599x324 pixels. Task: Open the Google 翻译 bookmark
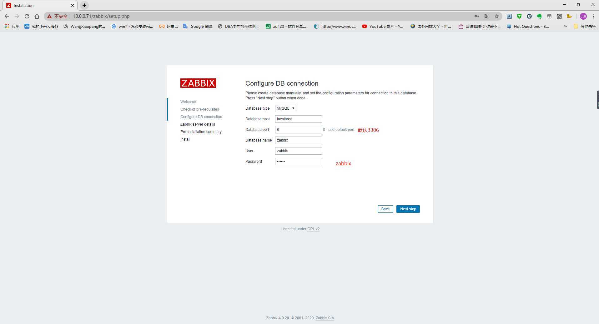(x=198, y=27)
